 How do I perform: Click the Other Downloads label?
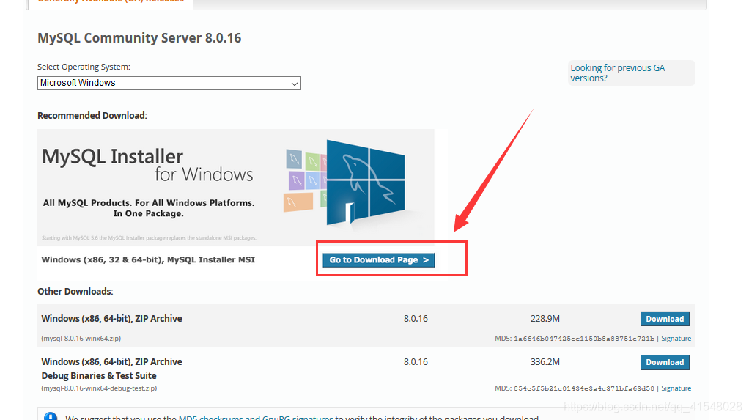pos(75,292)
